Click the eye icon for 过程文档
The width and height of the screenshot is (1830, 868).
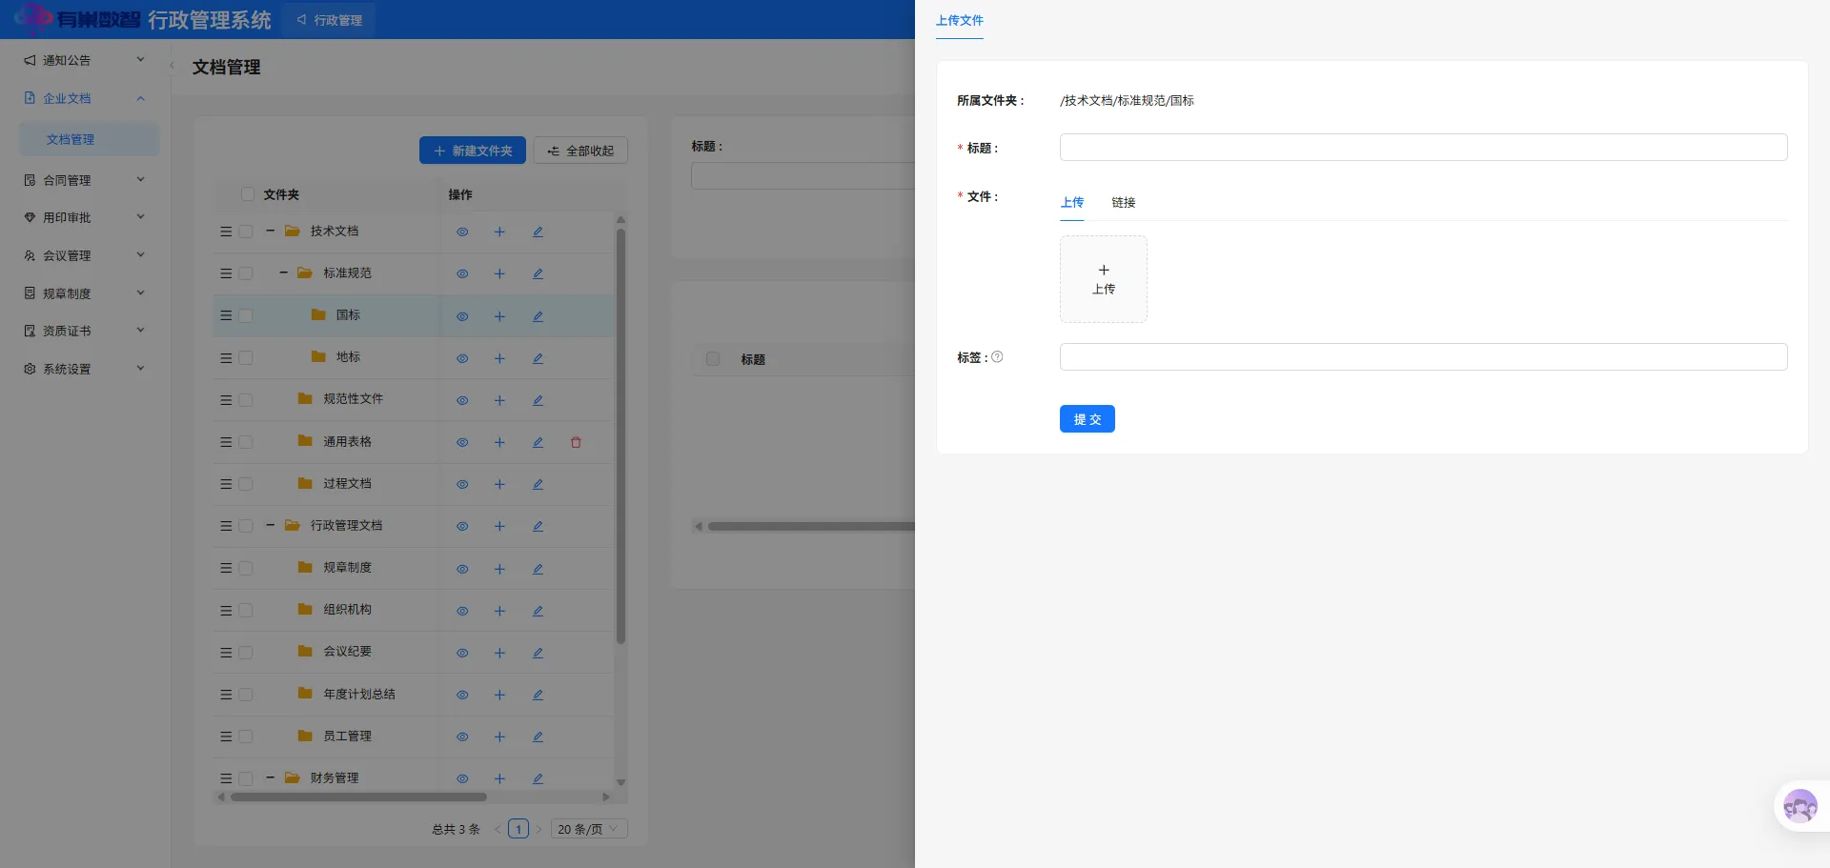pos(462,484)
